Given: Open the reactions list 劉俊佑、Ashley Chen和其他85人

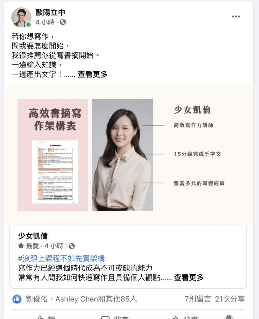Looking at the screenshot, I should point(81,299).
